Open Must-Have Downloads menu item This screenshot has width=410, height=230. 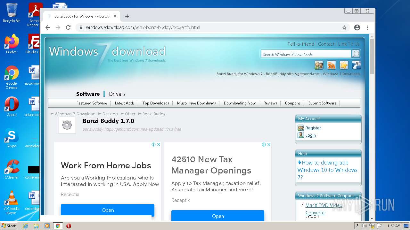point(196,103)
